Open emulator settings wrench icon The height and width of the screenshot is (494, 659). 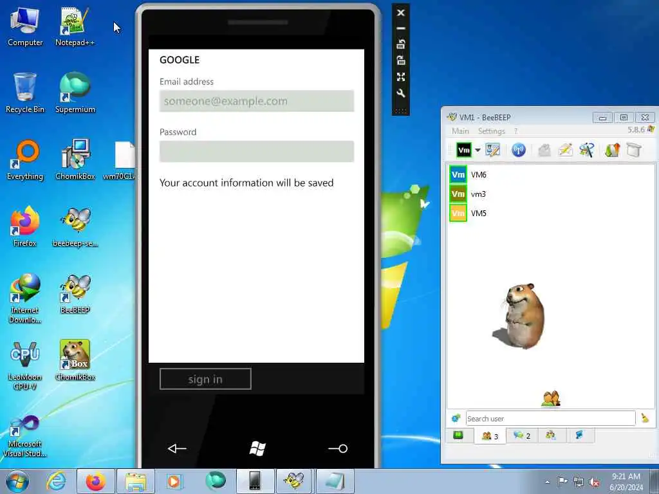(401, 93)
